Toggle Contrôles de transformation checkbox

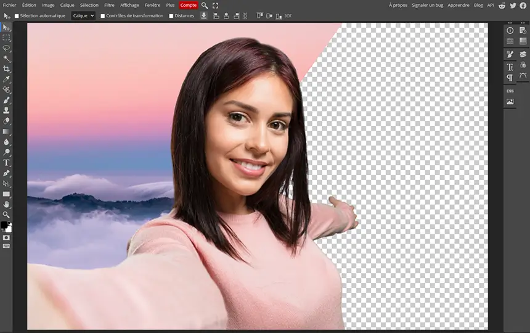102,16
